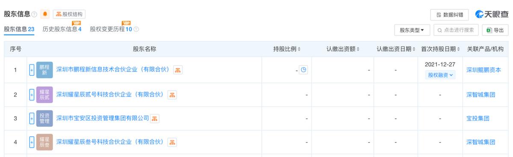Click equity structure icon after 深圳市鹏程新信息技术合伙企业
The image size is (513, 157).
point(178,70)
